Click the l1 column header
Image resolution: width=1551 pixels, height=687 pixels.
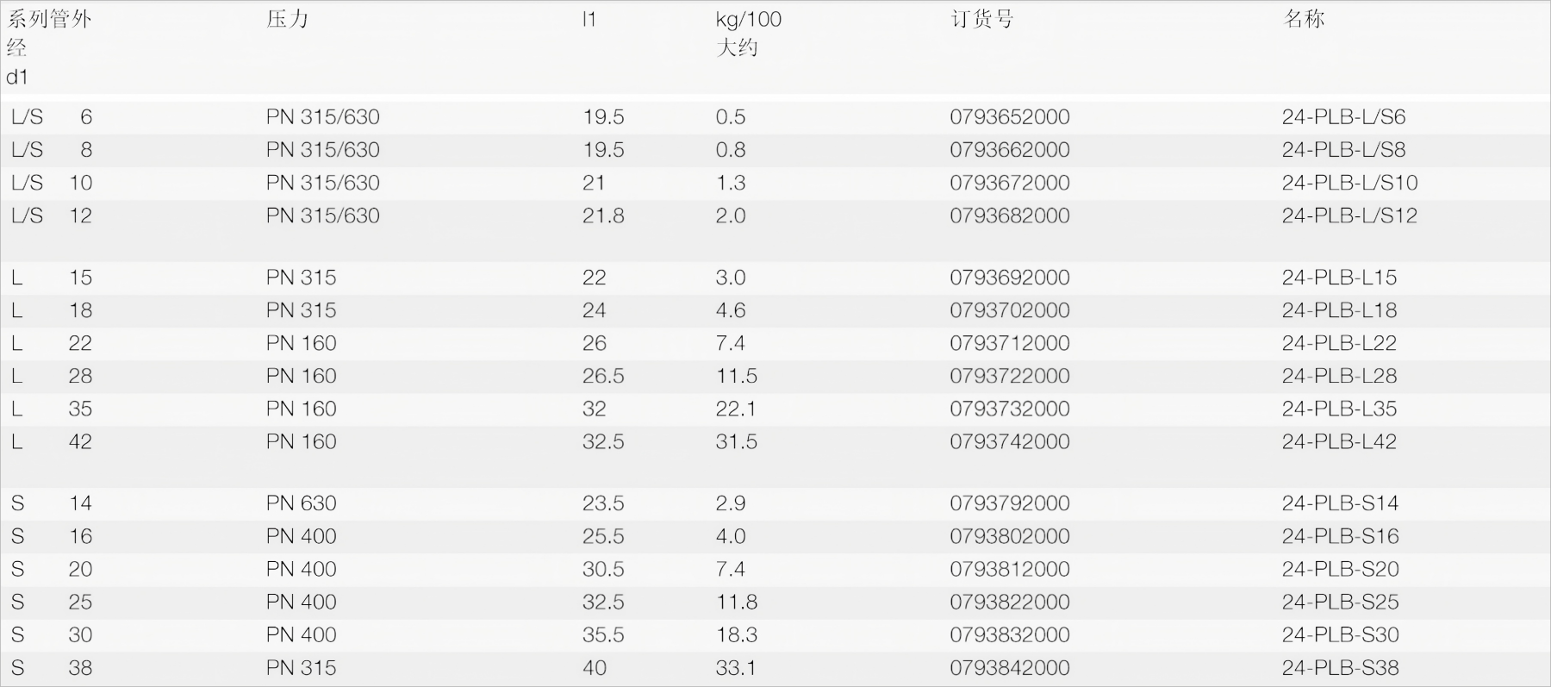[x=589, y=19]
